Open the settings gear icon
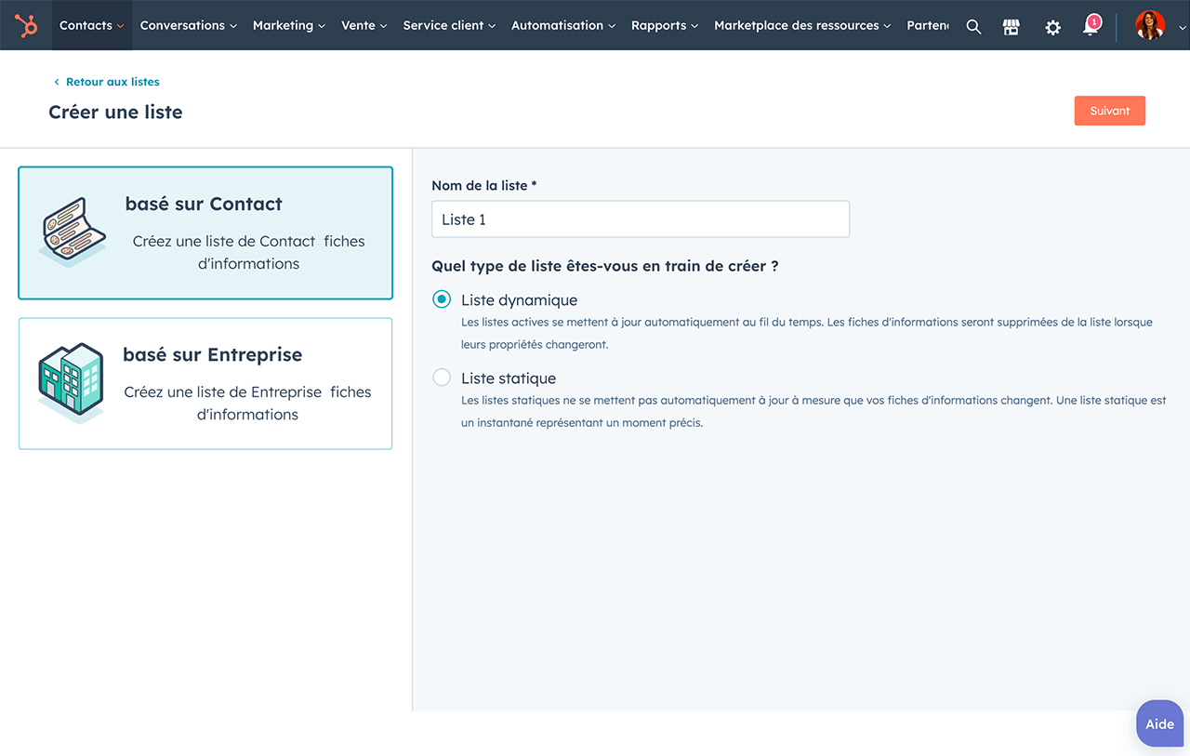 (x=1052, y=27)
